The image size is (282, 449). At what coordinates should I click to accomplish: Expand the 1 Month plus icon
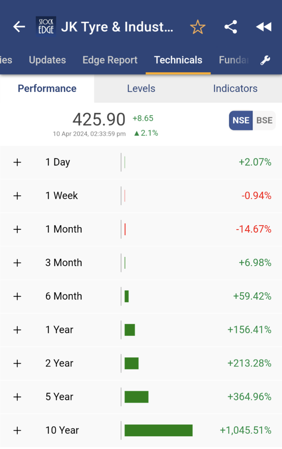17,229
